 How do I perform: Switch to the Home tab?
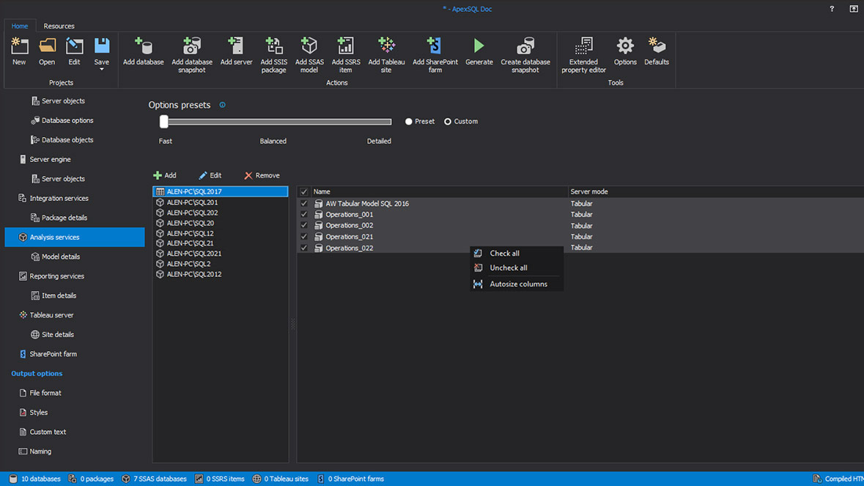click(x=20, y=26)
